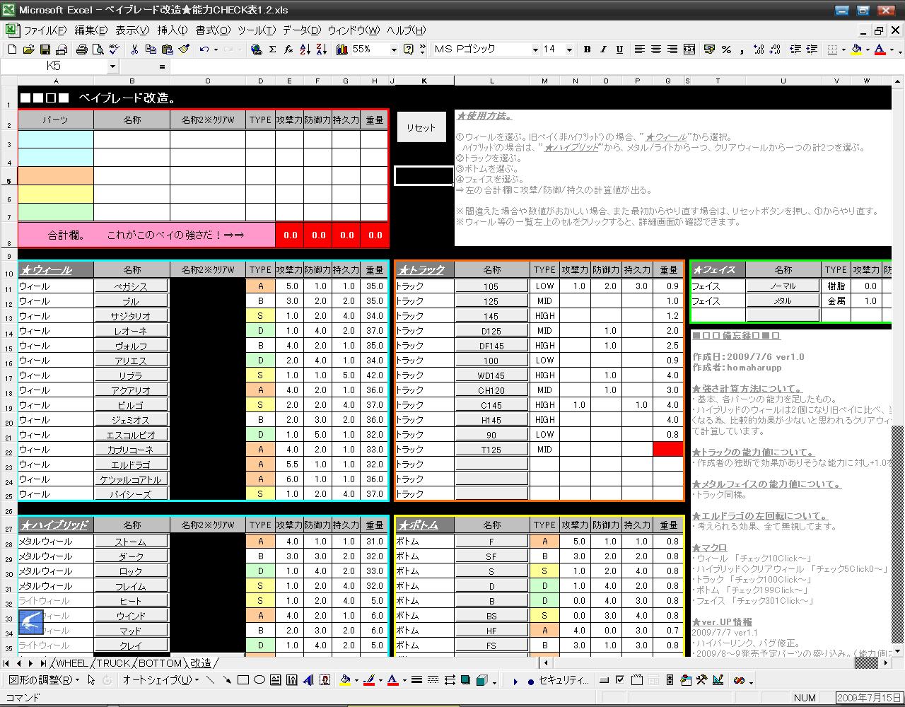Sort descending with the Z-A icon
The image size is (905, 707).
322,49
